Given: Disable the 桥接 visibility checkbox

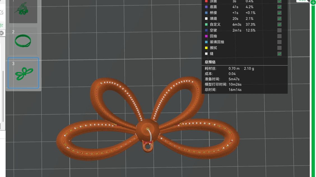Looking at the screenshot, I should 279,13.
